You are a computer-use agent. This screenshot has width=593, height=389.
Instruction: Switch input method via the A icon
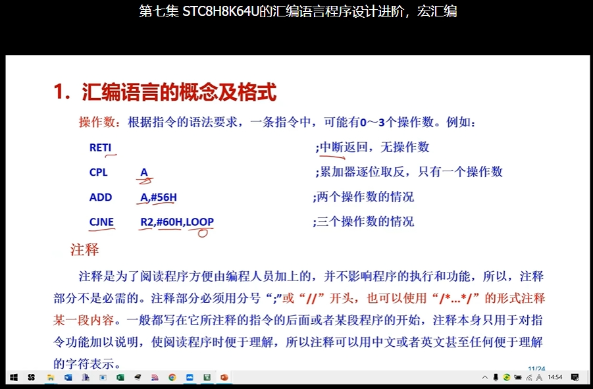click(539, 377)
